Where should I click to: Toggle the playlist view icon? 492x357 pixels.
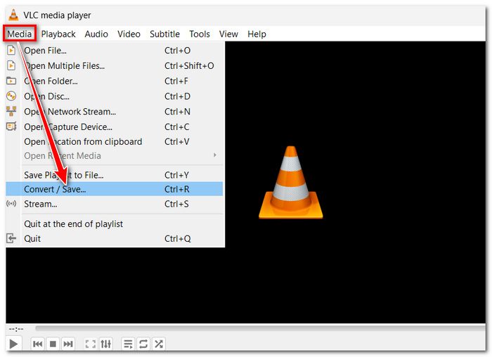128,344
